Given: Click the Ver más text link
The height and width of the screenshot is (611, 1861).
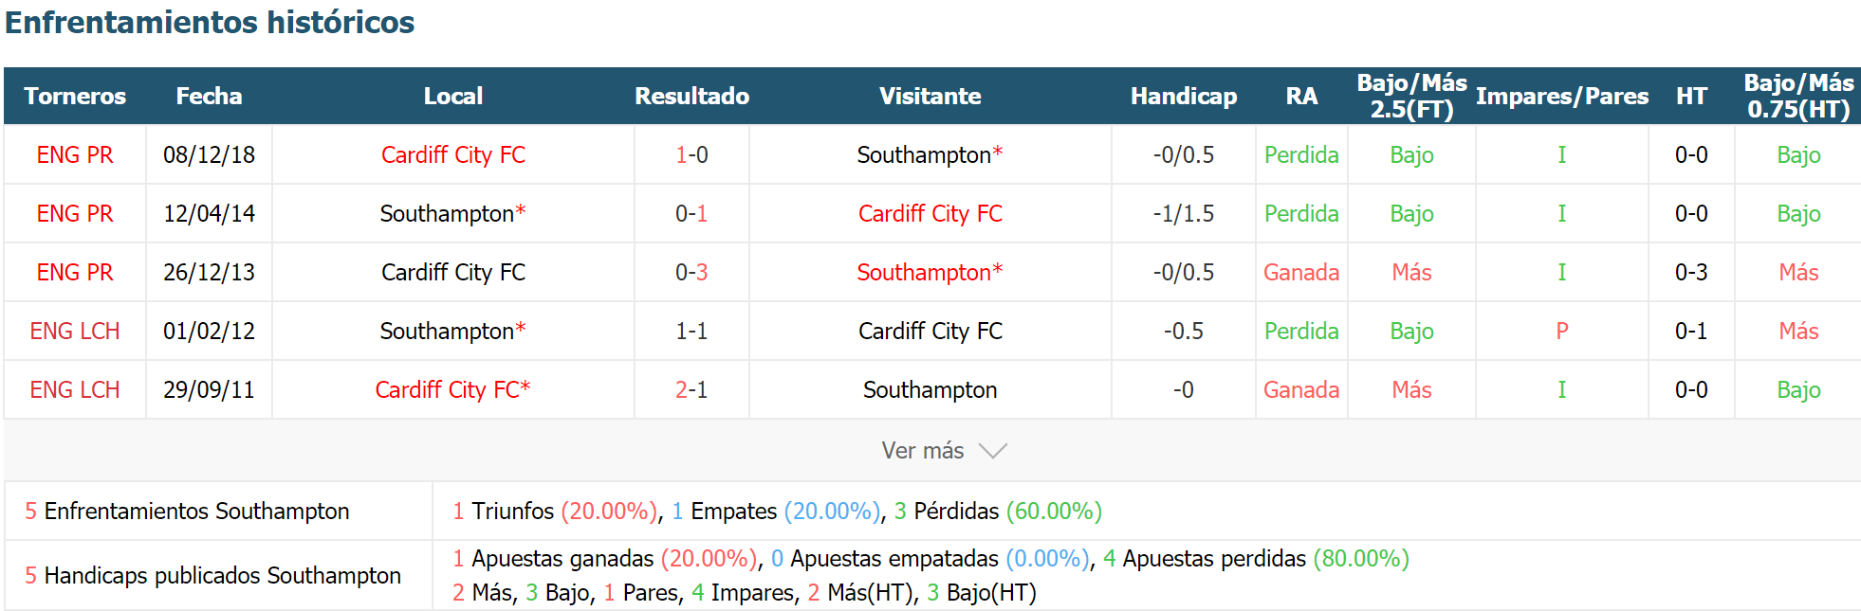Looking at the screenshot, I should coord(922,451).
